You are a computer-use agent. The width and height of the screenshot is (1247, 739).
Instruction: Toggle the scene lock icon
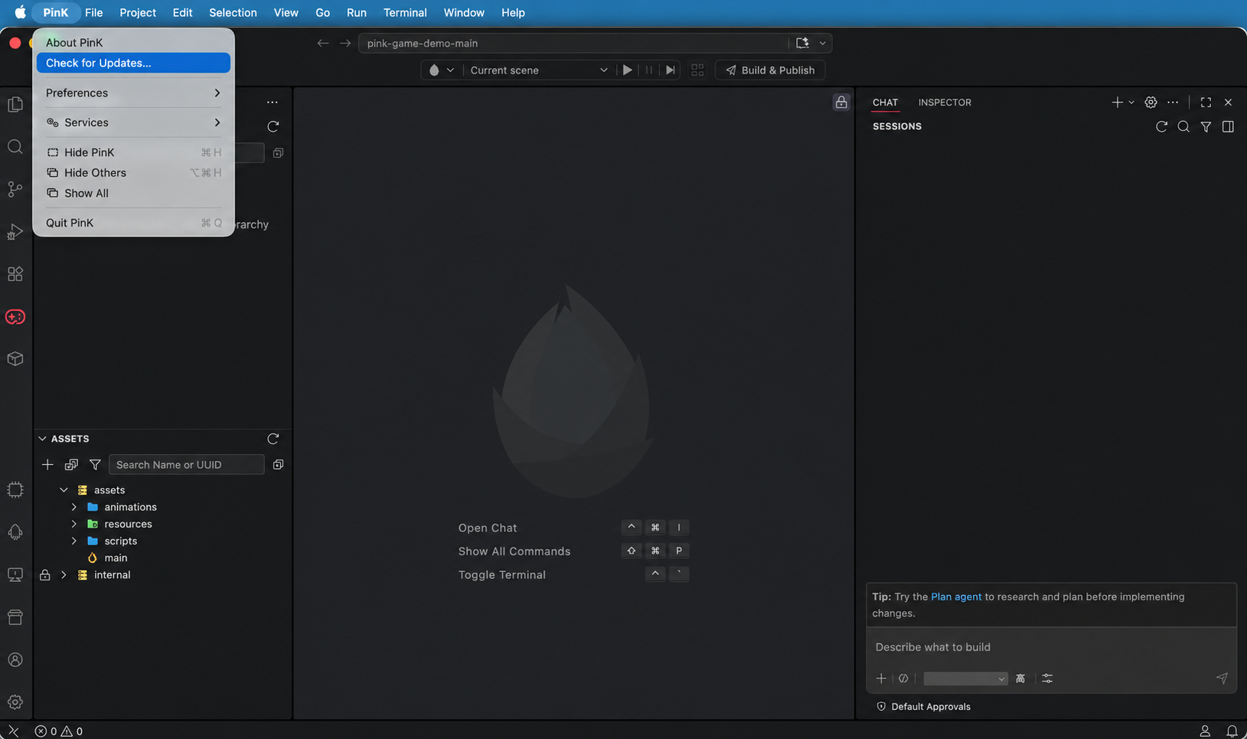(841, 103)
